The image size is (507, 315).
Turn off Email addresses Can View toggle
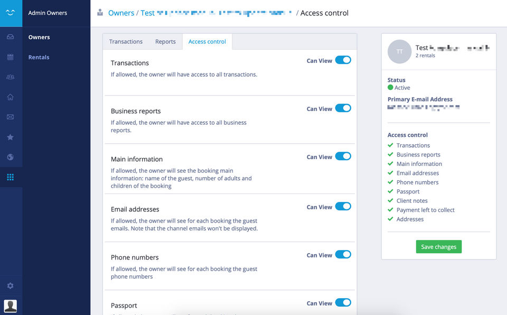(343, 207)
